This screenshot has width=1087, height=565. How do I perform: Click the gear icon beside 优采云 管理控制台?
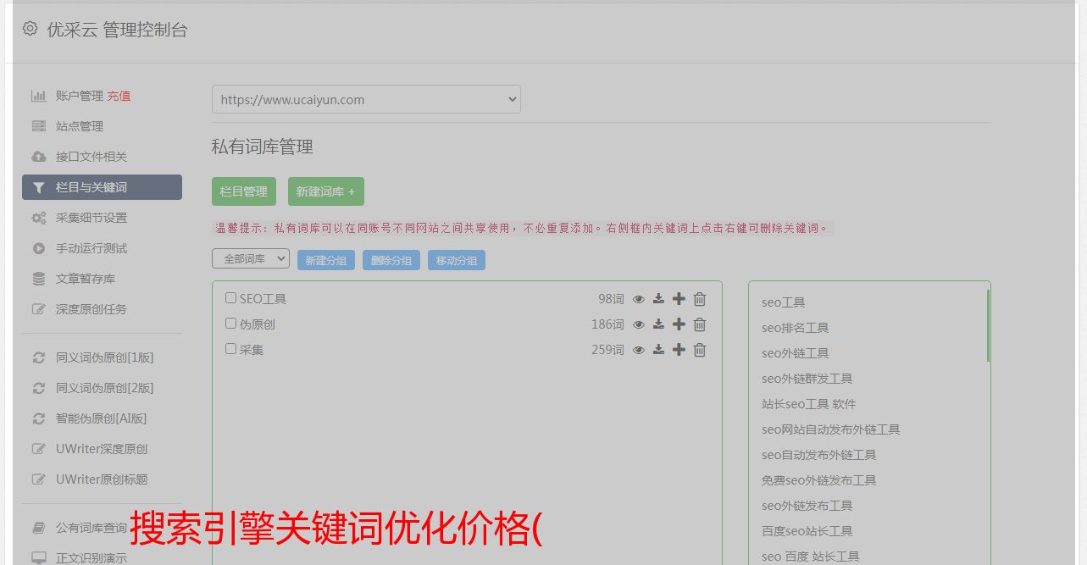(31, 29)
